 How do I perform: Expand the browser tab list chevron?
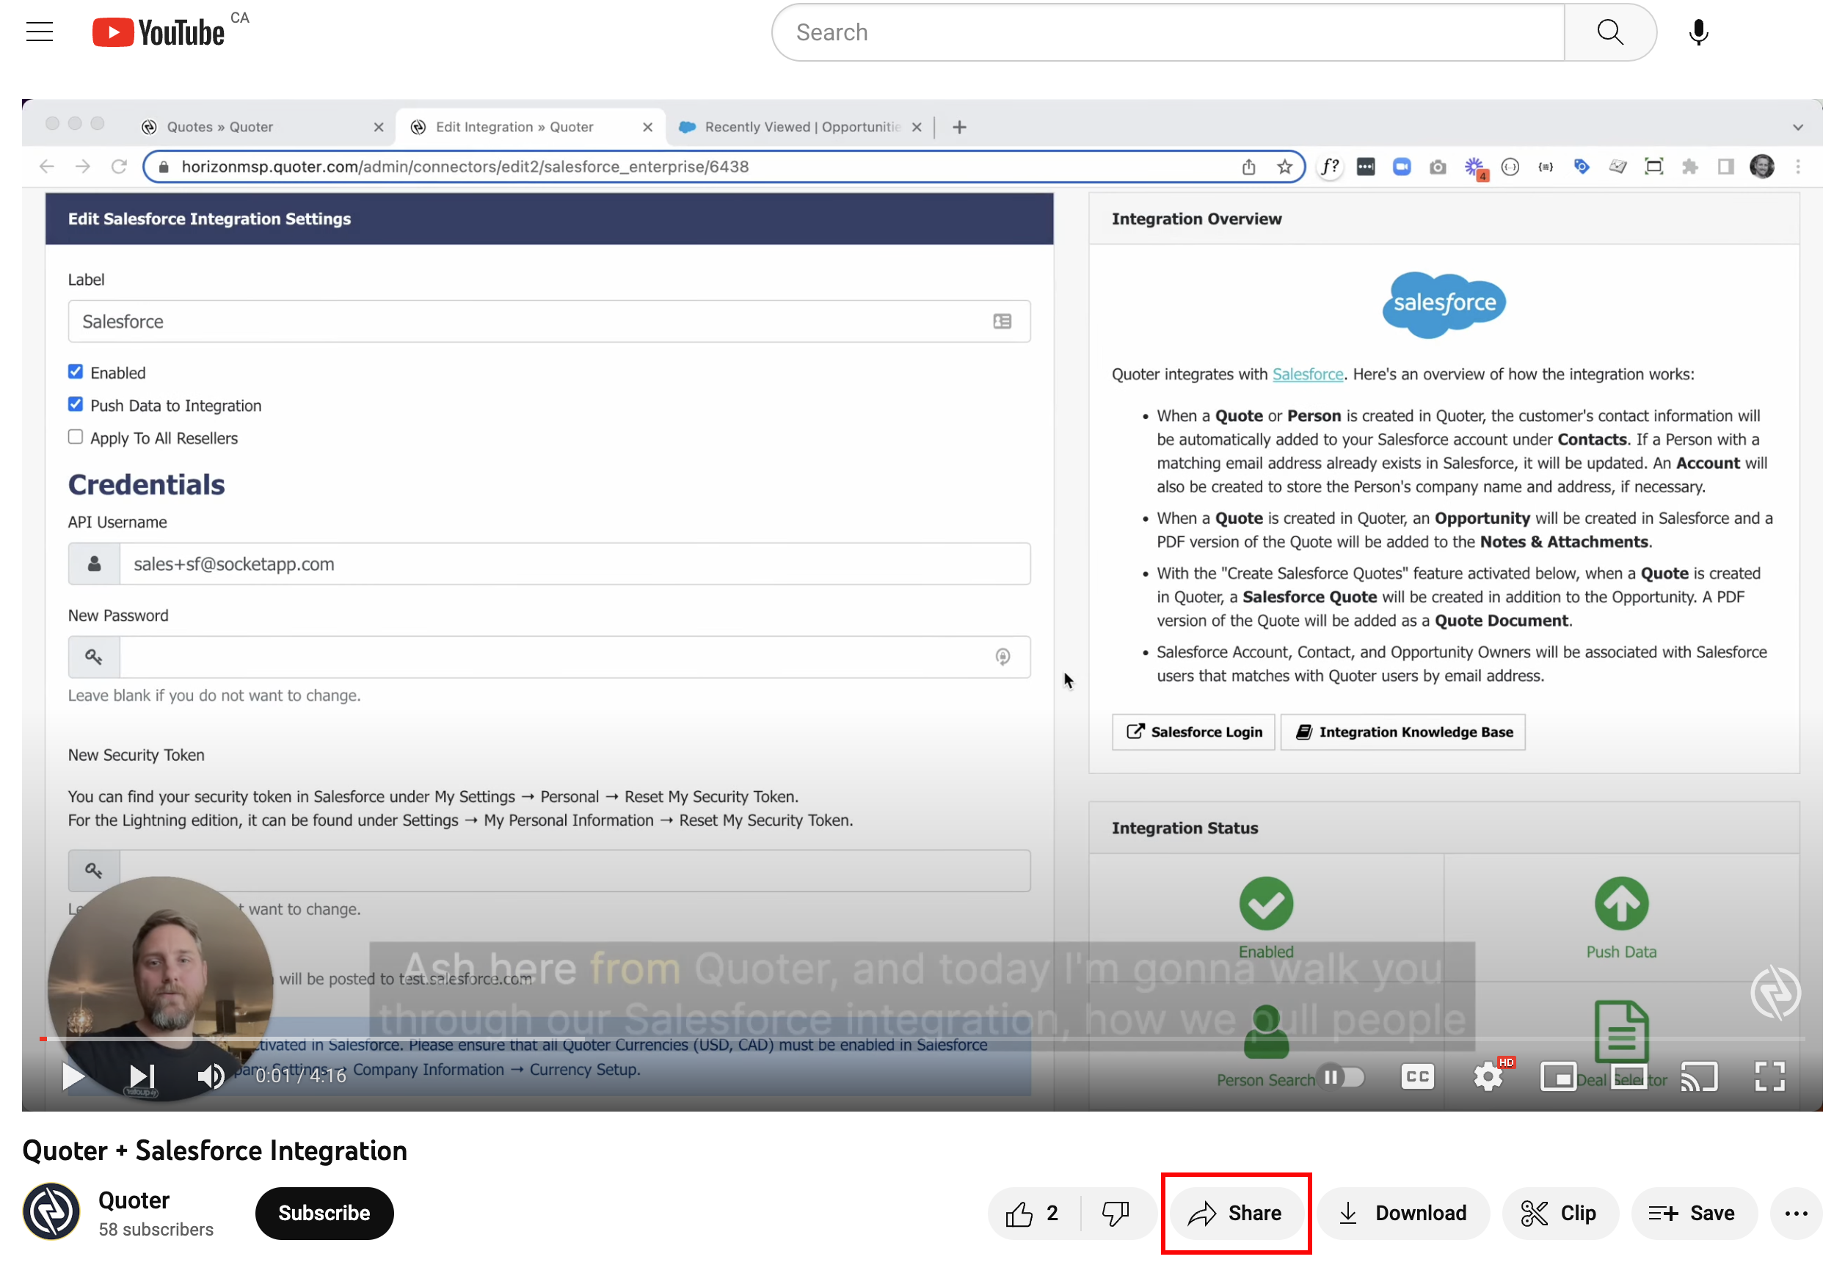coord(1797,127)
